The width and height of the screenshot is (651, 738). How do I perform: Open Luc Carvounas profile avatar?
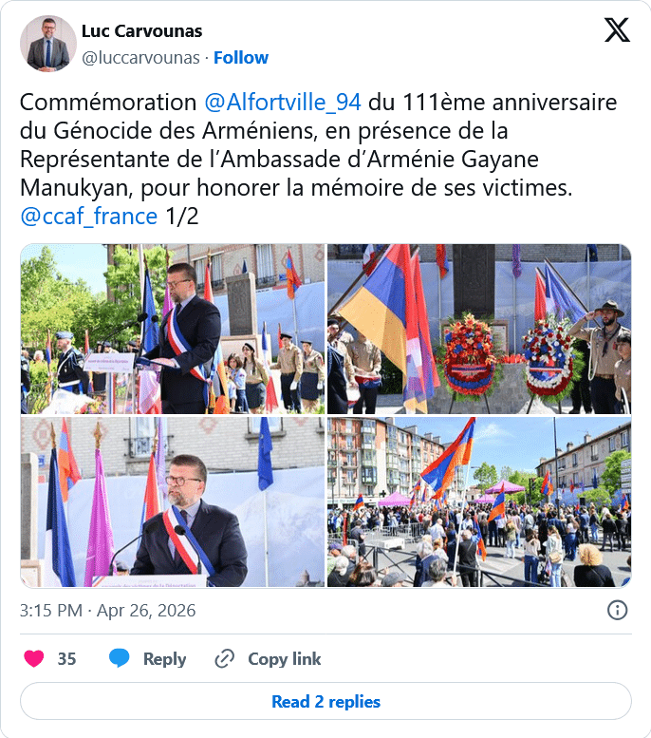[48, 44]
